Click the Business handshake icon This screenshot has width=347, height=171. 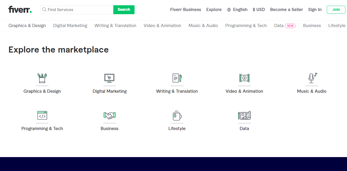pos(110,115)
